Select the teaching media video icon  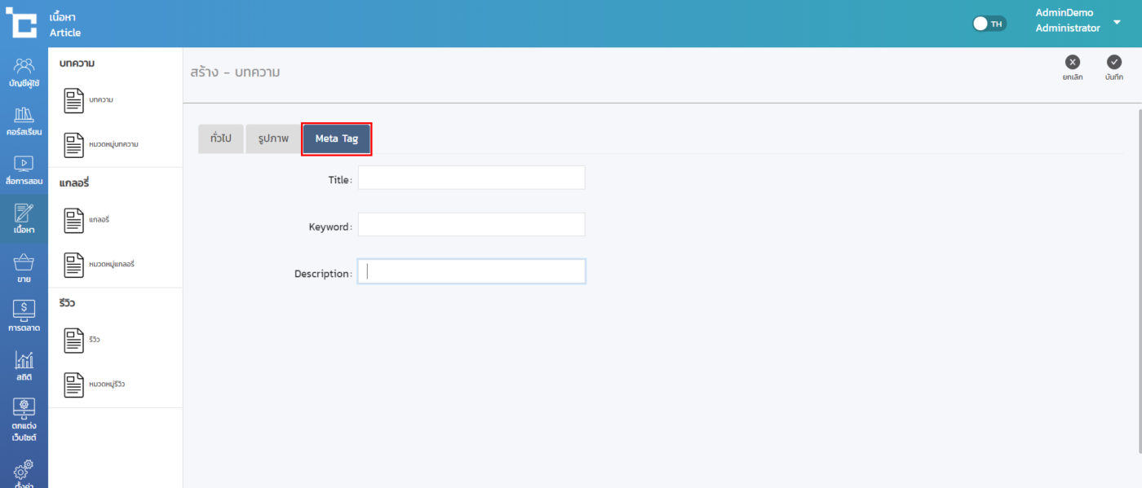24,164
